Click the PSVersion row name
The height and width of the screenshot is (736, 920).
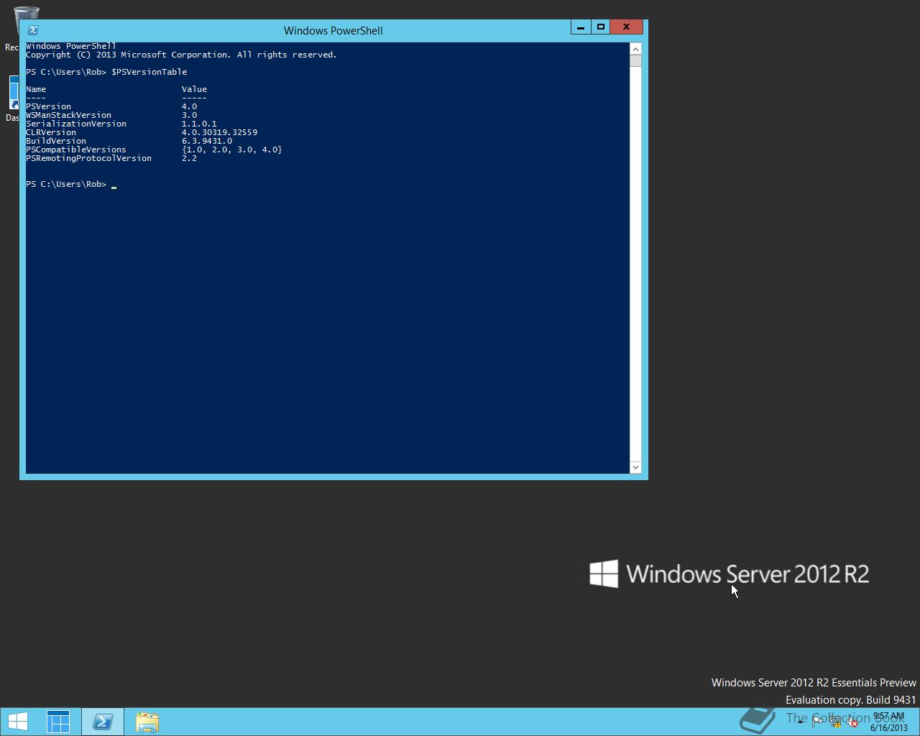[x=48, y=106]
